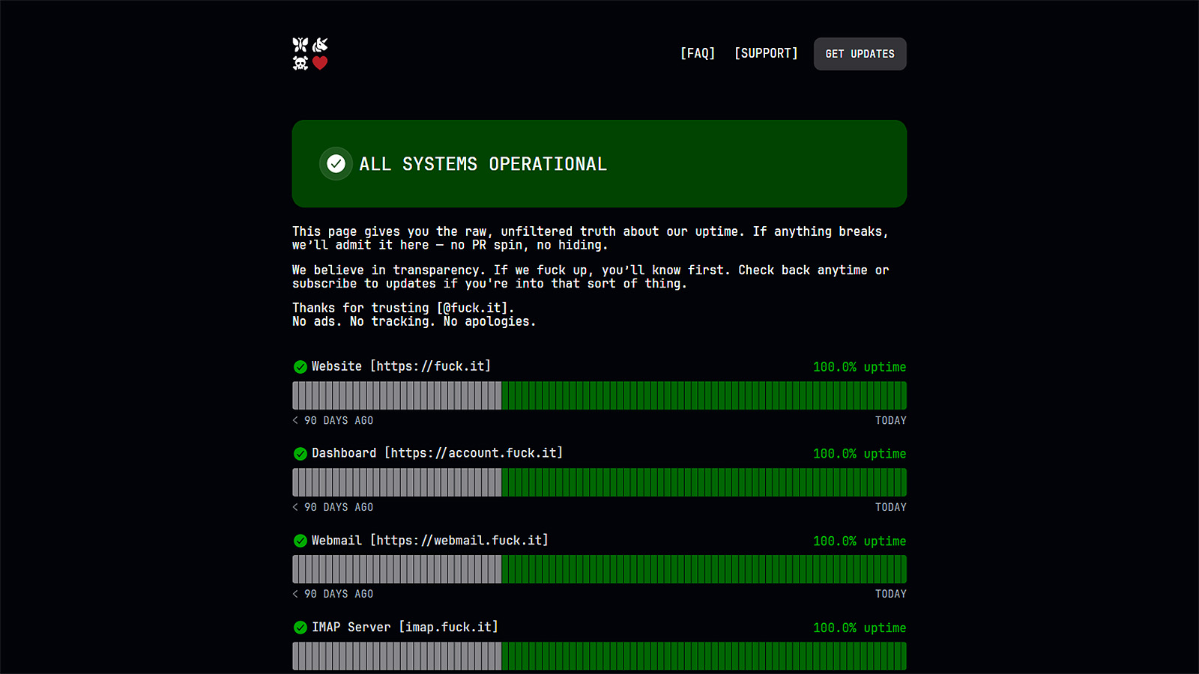Image resolution: width=1199 pixels, height=674 pixels.
Task: Click the Dashboard uptime history bar
Action: [x=599, y=482]
